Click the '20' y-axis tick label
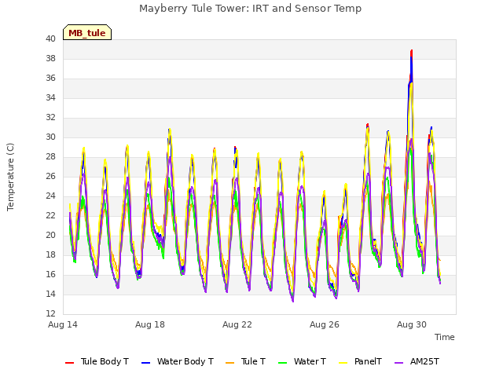 50,236
